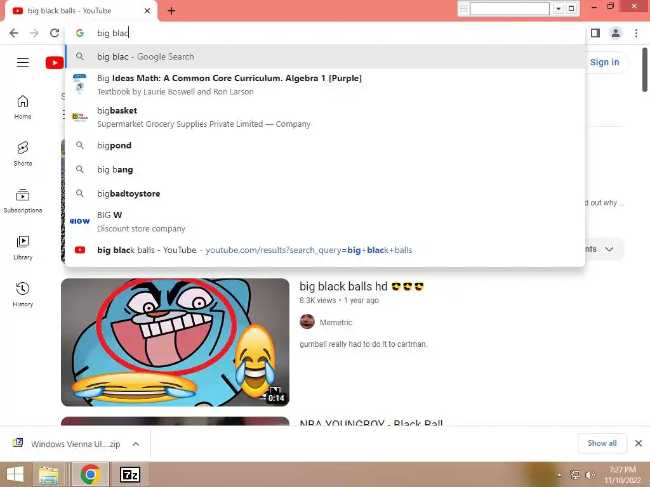Open YouTube hamburger guide menu

23,63
